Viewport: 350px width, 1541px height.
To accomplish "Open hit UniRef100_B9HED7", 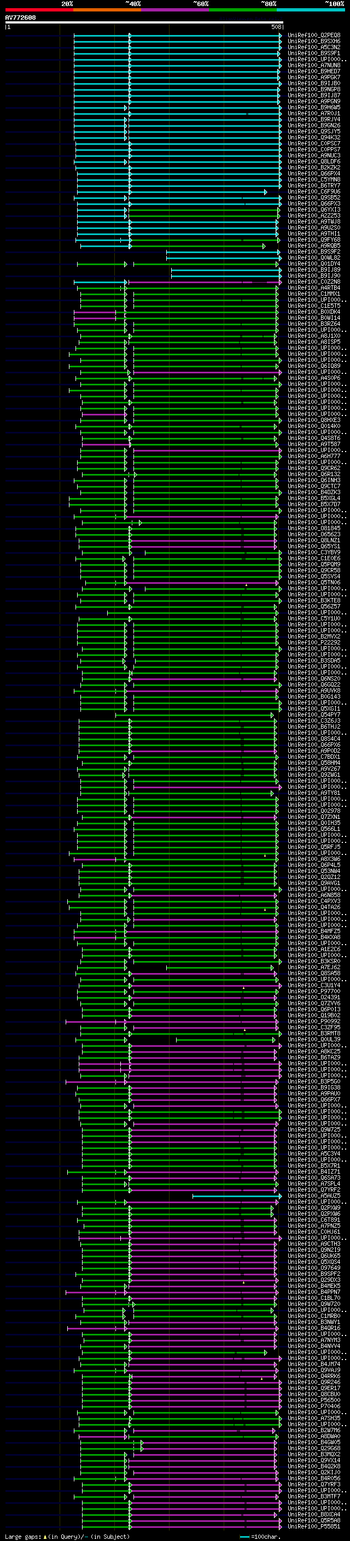I will (x=314, y=71).
